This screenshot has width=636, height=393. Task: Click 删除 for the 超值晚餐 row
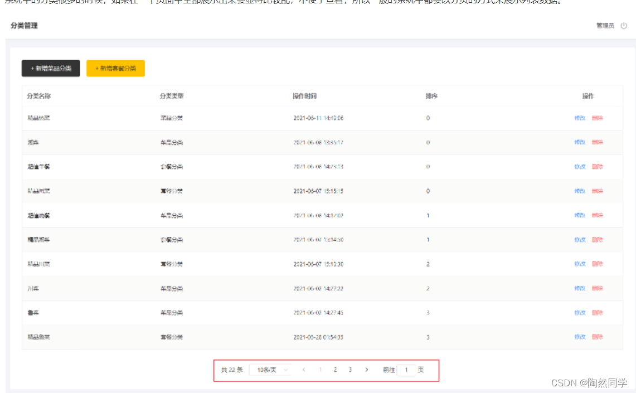(598, 215)
